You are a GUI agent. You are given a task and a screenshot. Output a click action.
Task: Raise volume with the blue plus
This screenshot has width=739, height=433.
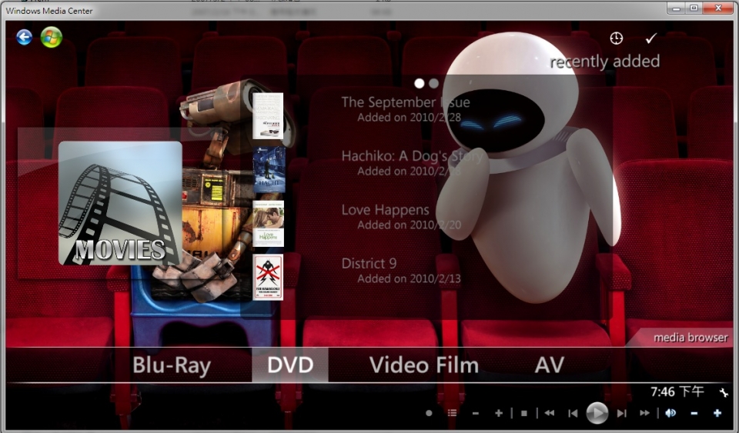(x=717, y=413)
